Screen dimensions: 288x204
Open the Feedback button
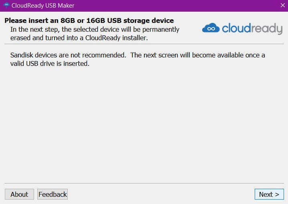(x=53, y=194)
